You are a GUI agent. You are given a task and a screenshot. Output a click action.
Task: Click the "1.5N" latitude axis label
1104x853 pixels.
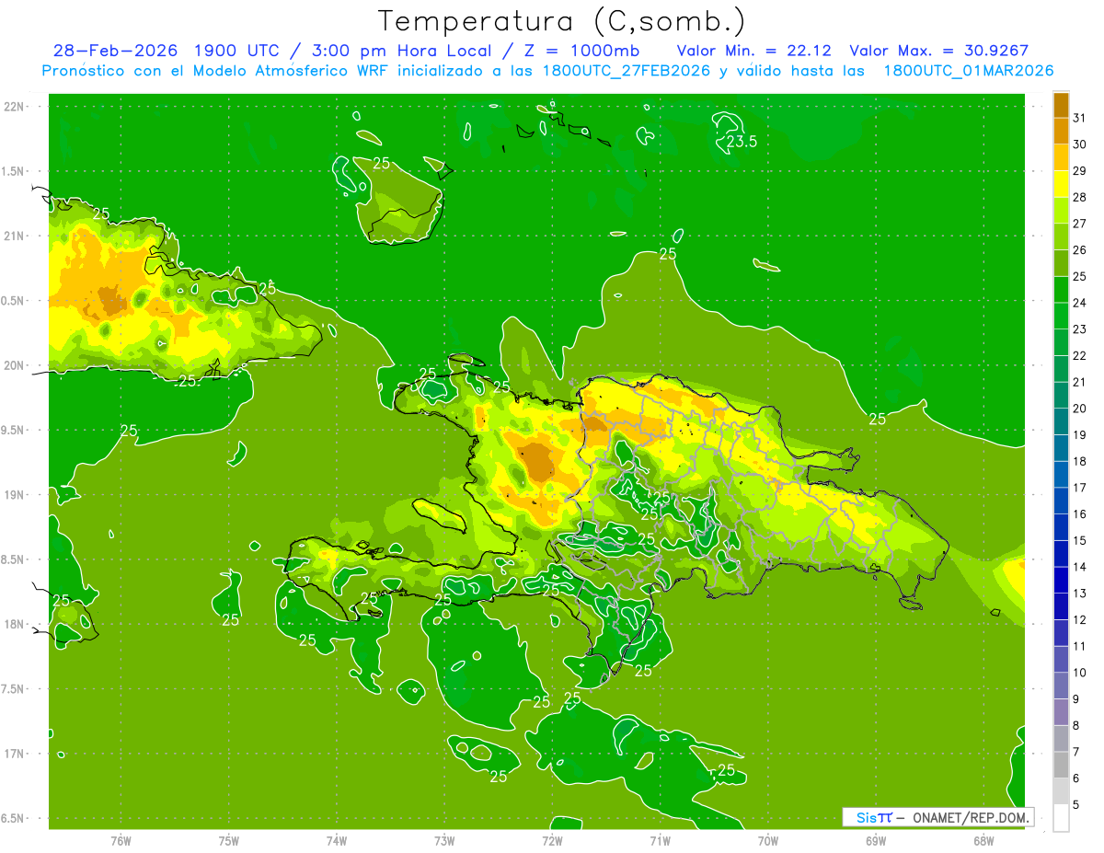point(14,171)
